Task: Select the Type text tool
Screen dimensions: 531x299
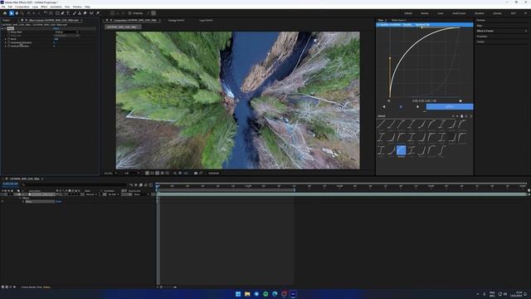Action: tap(68, 13)
